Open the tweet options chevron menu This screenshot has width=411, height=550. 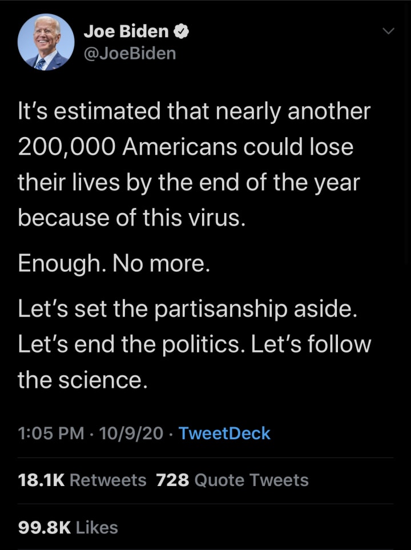pyautogui.click(x=388, y=31)
